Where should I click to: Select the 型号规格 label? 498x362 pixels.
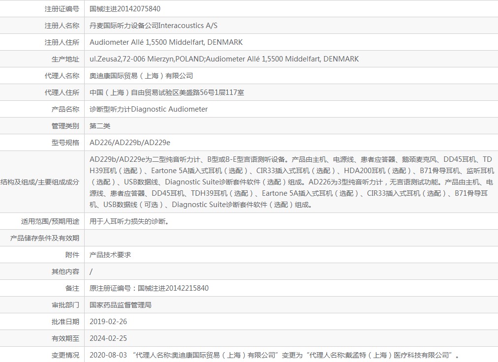(x=65, y=143)
